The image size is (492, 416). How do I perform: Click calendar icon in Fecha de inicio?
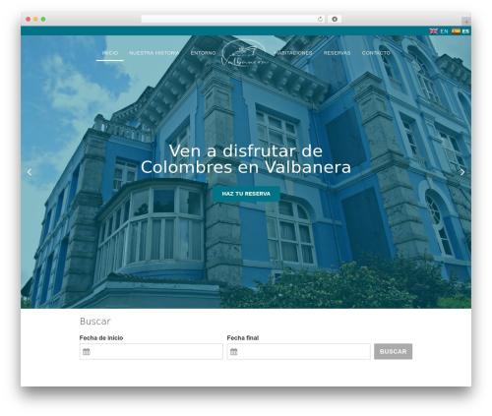point(87,352)
